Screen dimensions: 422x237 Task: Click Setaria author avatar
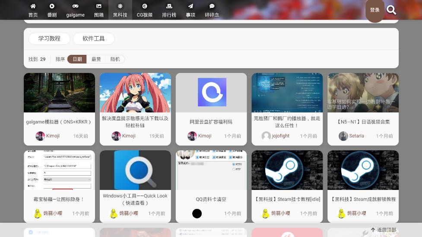[x=343, y=136]
